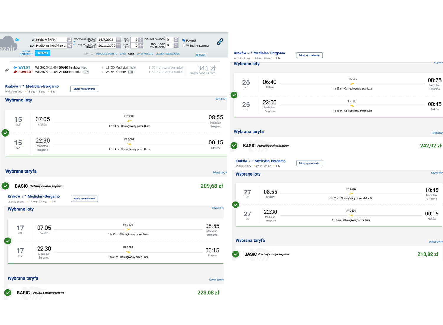This screenshot has width=443, height=325.
Task: Swap origin and destination with the arrows icon
Action: [x=74, y=43]
